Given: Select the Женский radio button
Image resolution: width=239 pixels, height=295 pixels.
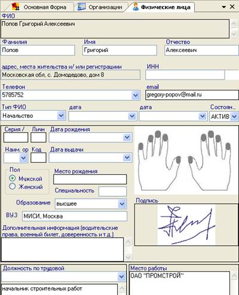Looking at the screenshot, I should point(13,186).
